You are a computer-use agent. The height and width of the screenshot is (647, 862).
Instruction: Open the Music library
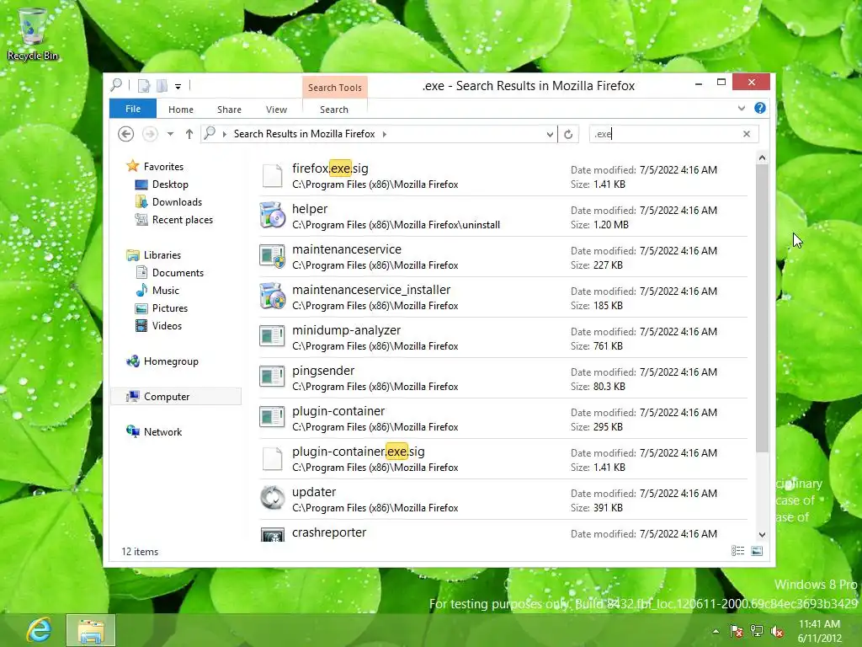(166, 291)
